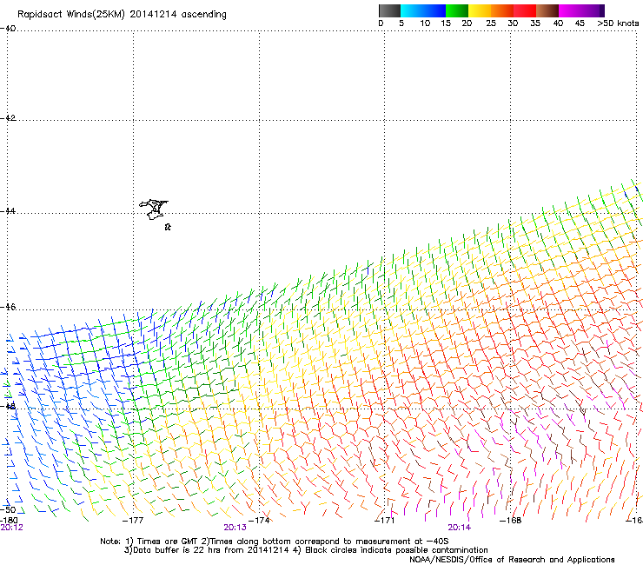The height and width of the screenshot is (565, 643).
Task: Click the purple 20:13 time stamp
Action: 235,528
